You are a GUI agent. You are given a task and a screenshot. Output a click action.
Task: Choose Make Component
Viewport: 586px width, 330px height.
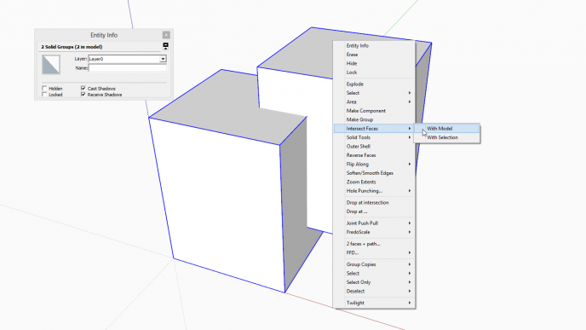tap(374, 111)
